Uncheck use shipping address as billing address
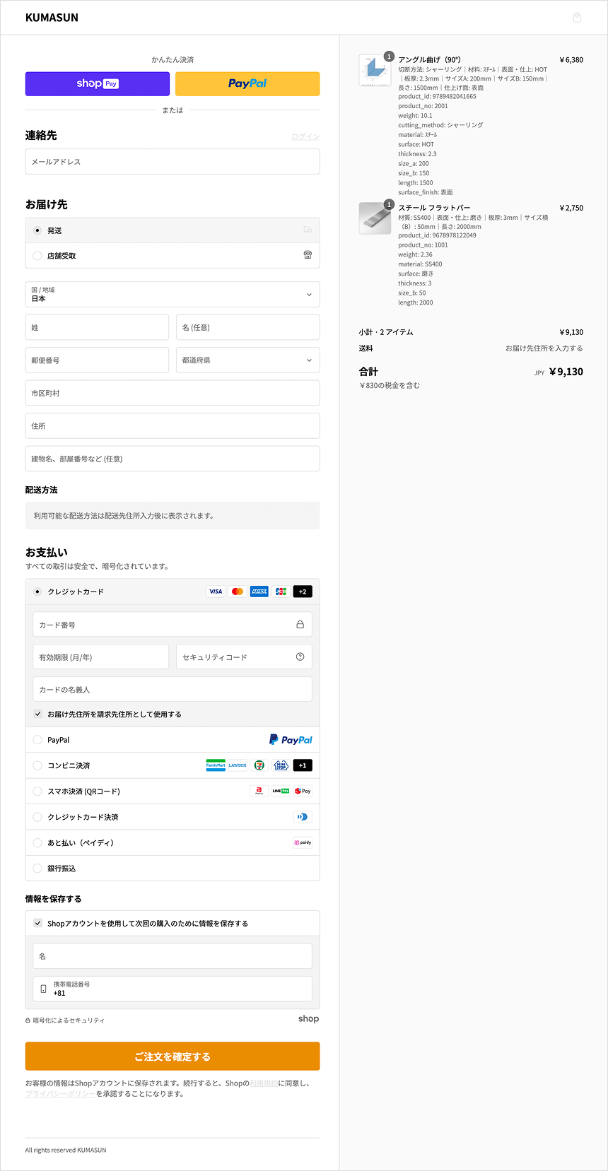The image size is (608, 1171). 38,714
